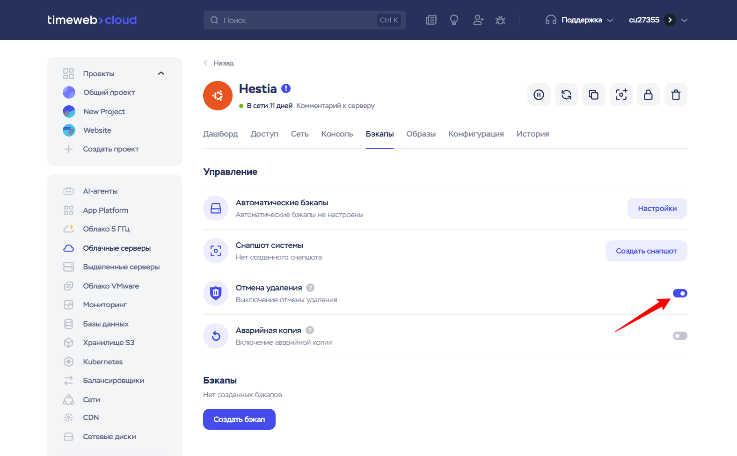Click the bug report icon

500,20
